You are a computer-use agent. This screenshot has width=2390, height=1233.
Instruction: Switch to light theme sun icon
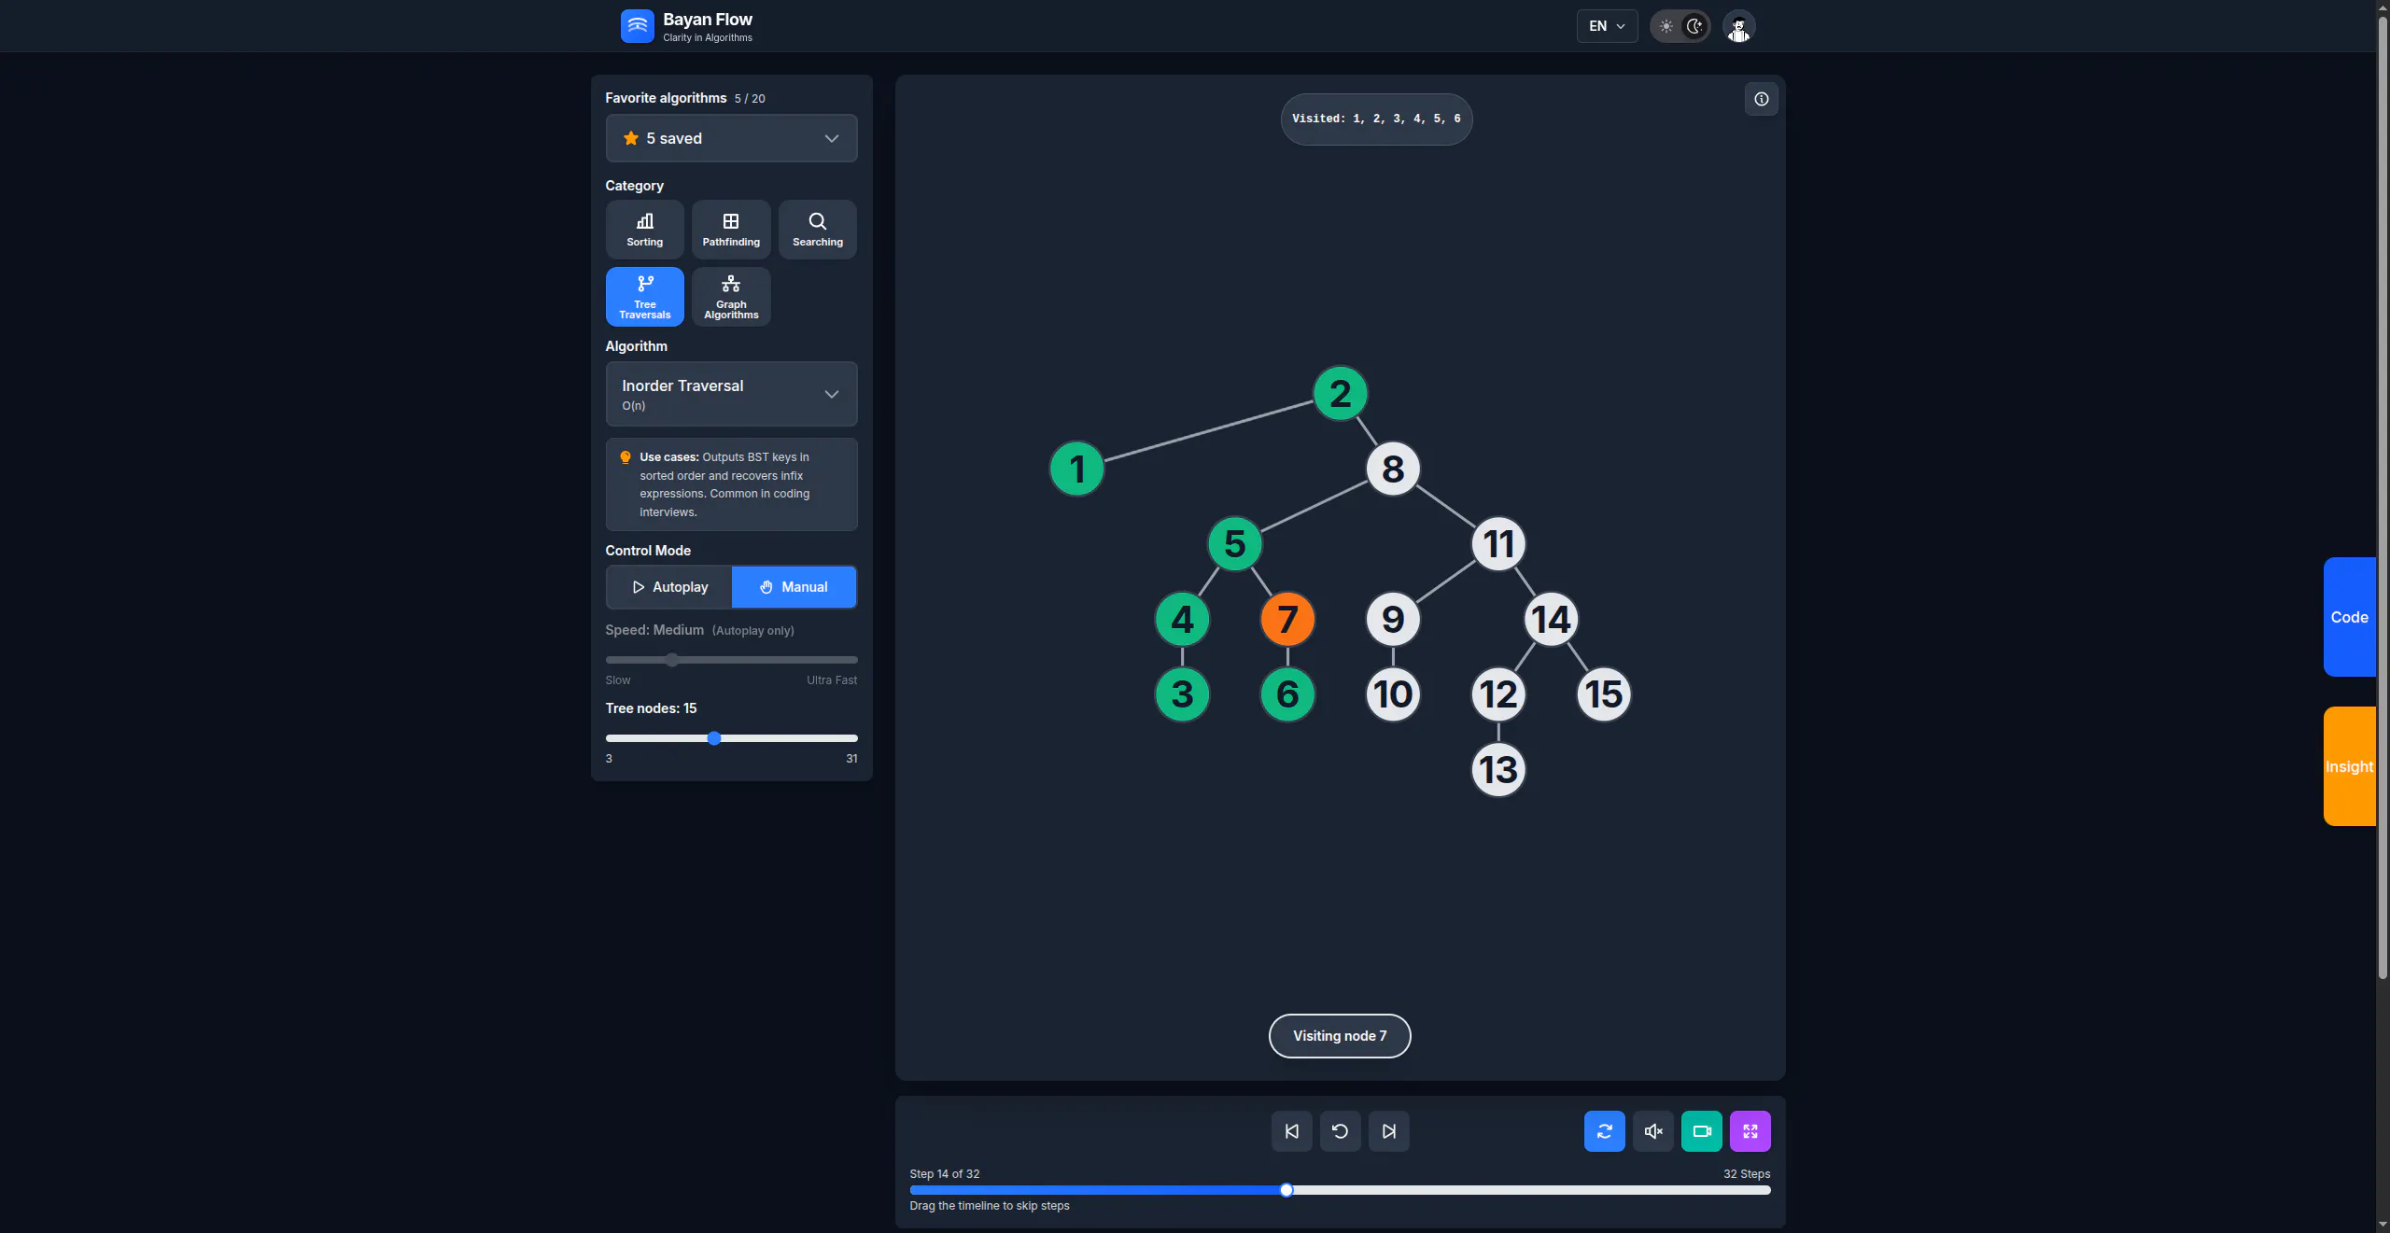pos(1666,26)
